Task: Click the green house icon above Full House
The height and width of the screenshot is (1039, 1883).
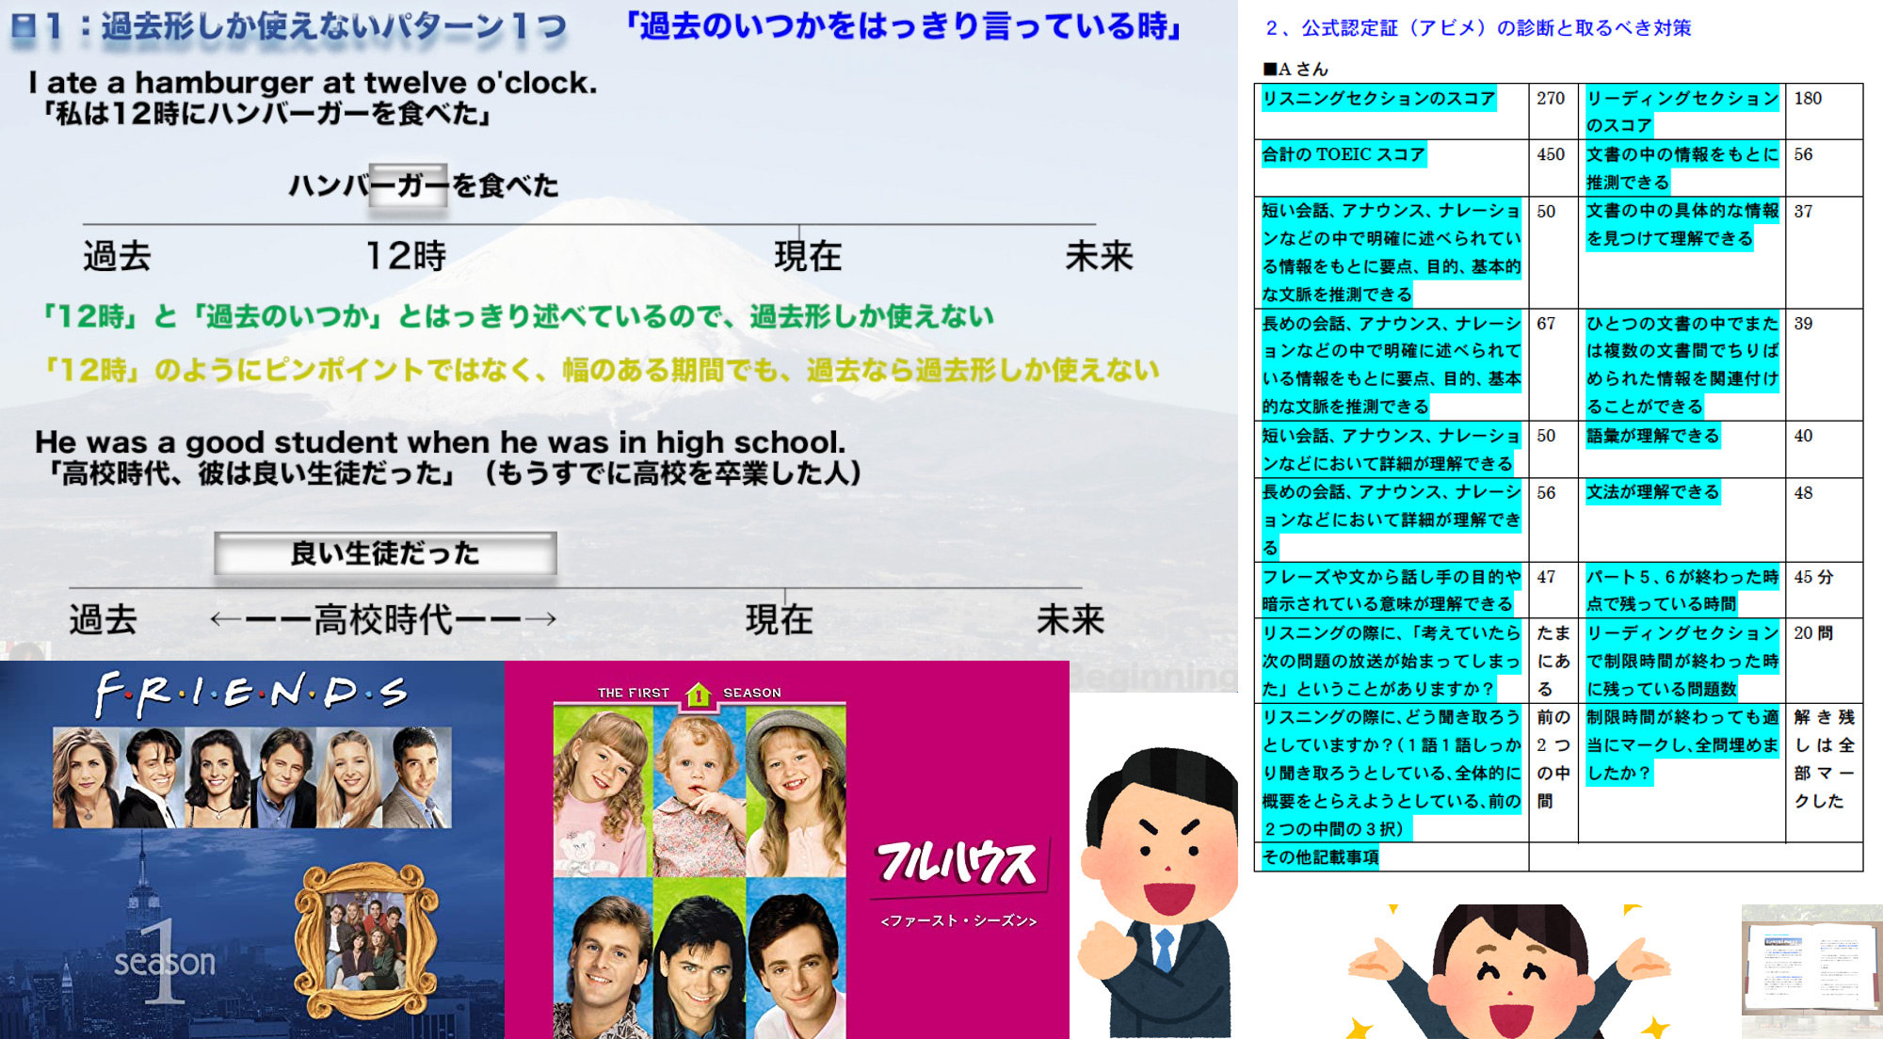Action: click(698, 695)
